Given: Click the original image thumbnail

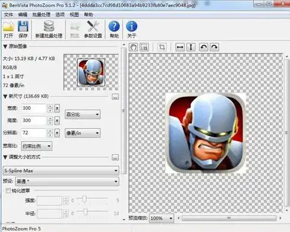Looking at the screenshot, I should [x=91, y=72].
